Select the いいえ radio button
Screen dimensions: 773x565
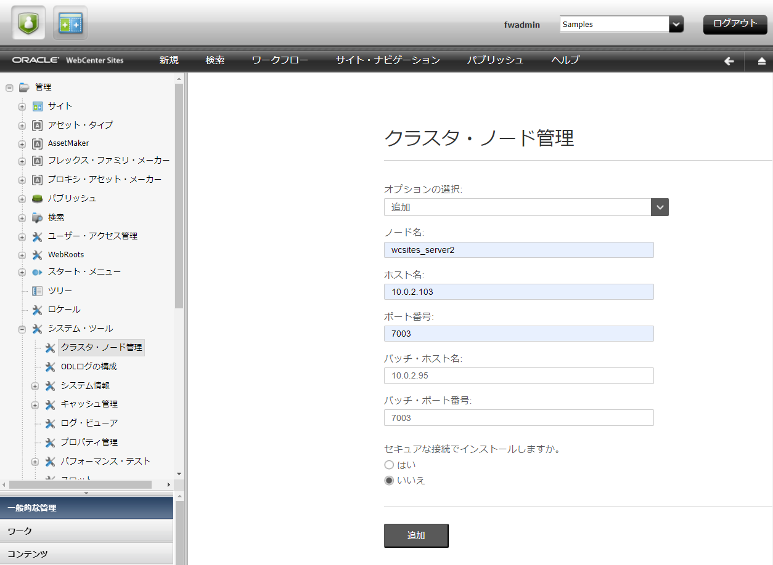(389, 480)
